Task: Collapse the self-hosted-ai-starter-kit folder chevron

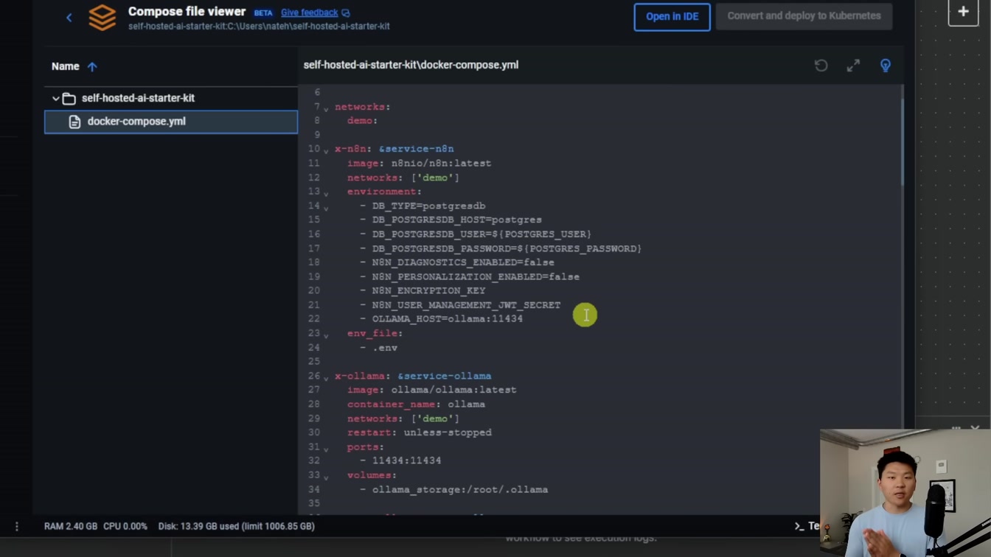Action: [55, 98]
